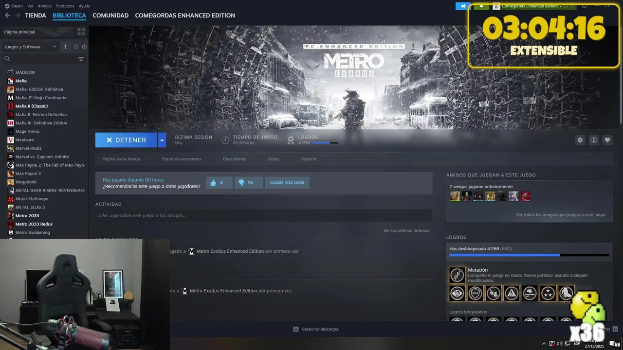Image resolution: width=623 pixels, height=350 pixels.
Task: Open the Ayuda menu
Action: tap(84, 6)
